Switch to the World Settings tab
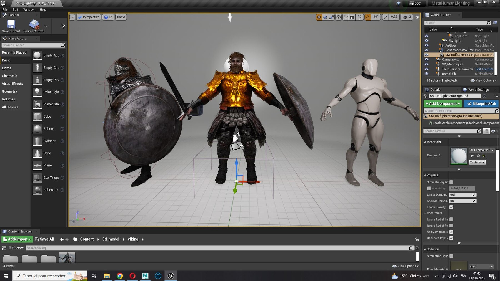The width and height of the screenshot is (500, 281). pos(478,90)
